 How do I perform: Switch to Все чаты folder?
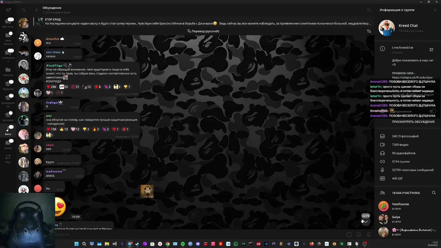(8, 23)
